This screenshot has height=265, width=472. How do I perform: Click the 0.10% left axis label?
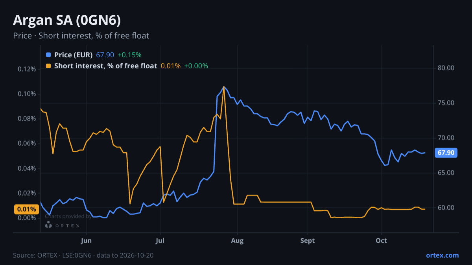pos(27,94)
